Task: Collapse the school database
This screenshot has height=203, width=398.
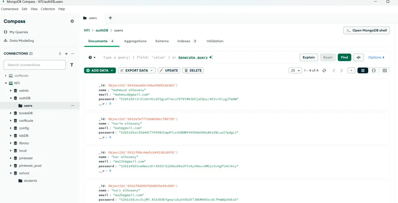Action: click(x=11, y=173)
